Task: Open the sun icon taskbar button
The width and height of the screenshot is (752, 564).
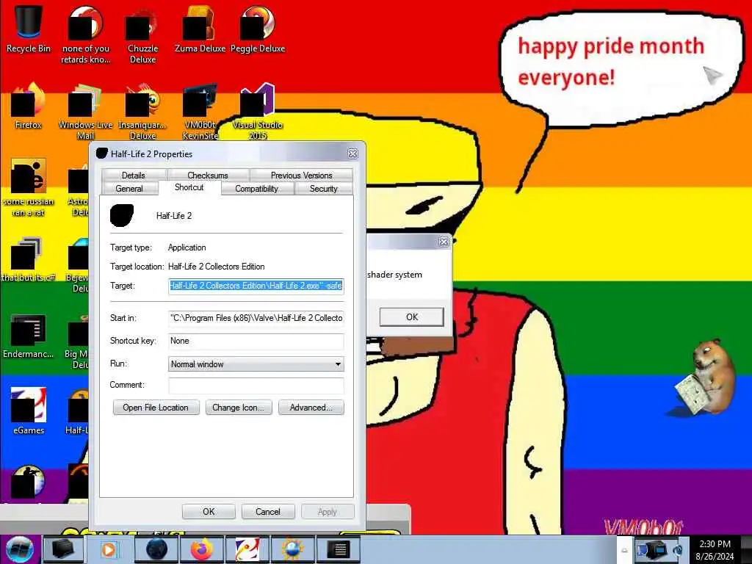Action: click(293, 549)
